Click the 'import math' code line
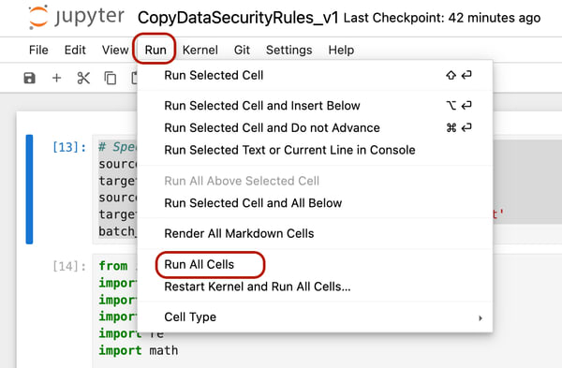The width and height of the screenshot is (562, 368). tap(138, 350)
